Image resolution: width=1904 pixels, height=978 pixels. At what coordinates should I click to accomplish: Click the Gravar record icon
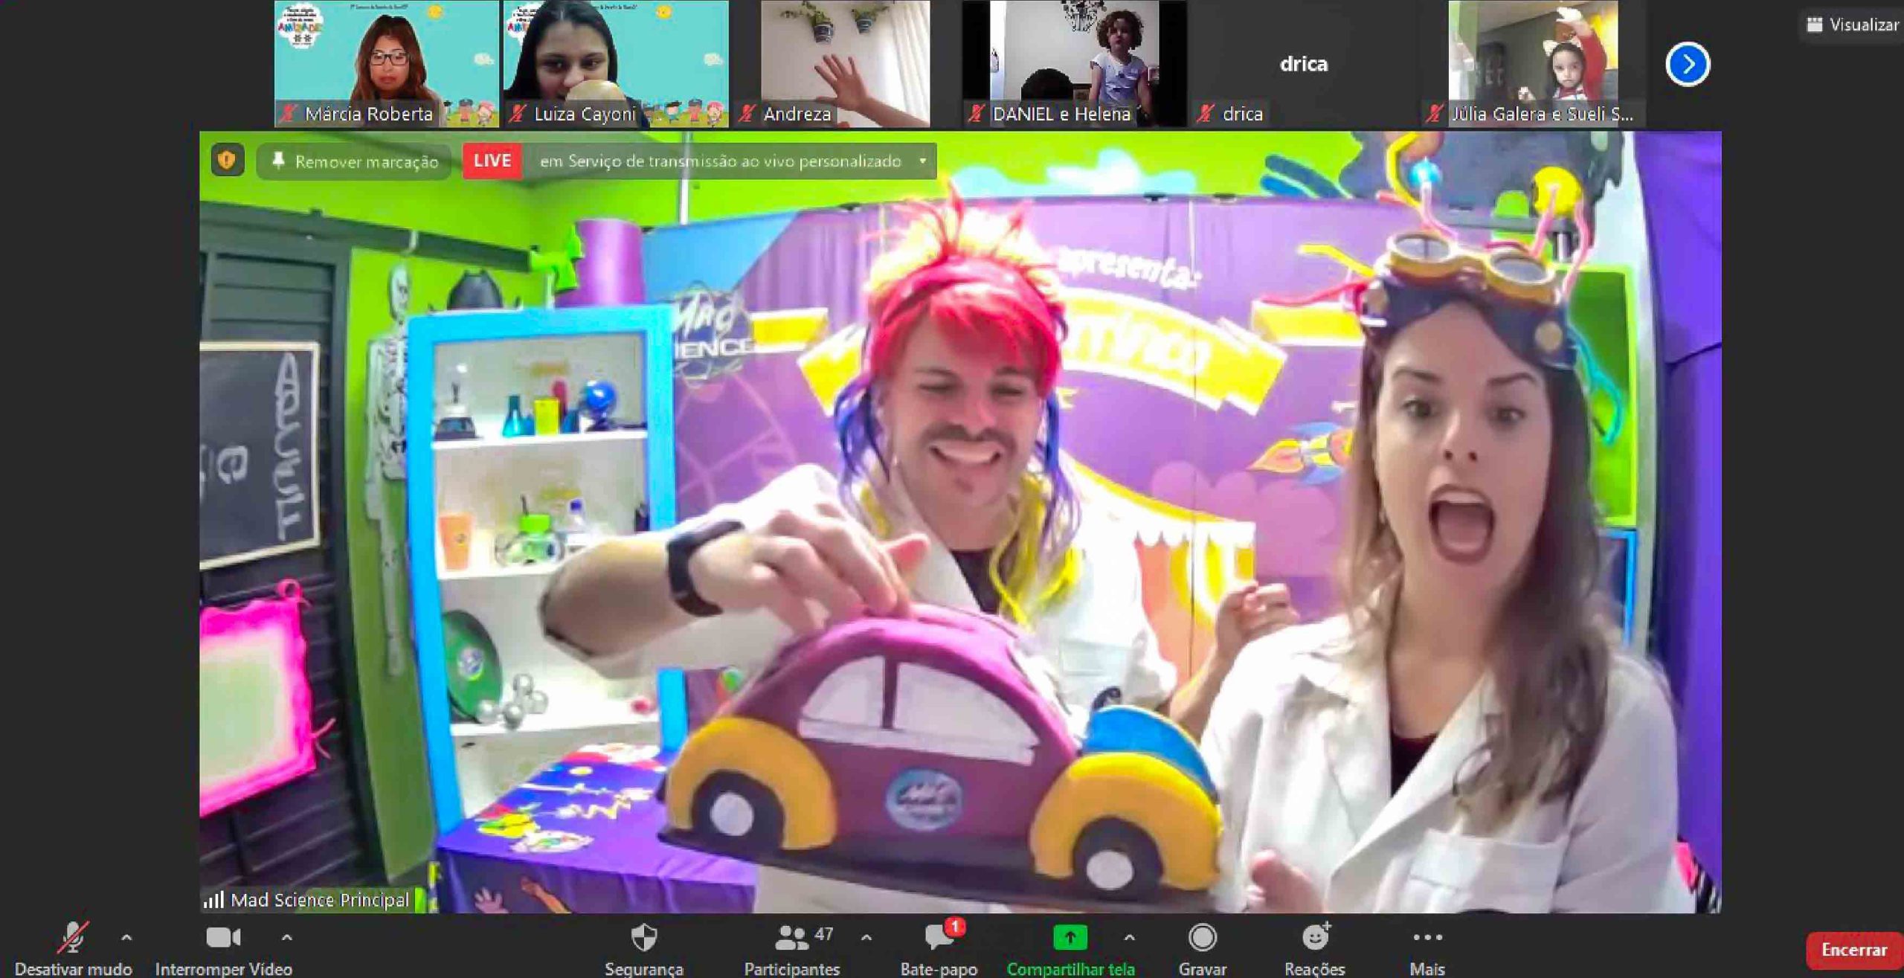(1202, 938)
